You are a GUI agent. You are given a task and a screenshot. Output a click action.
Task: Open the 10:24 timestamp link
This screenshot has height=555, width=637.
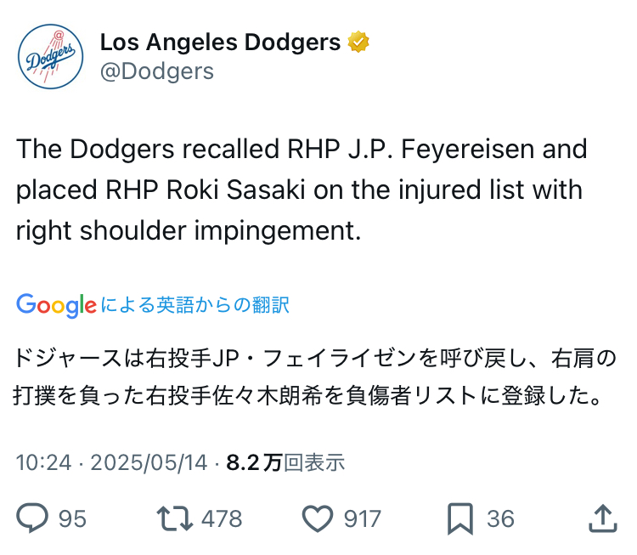tap(44, 462)
